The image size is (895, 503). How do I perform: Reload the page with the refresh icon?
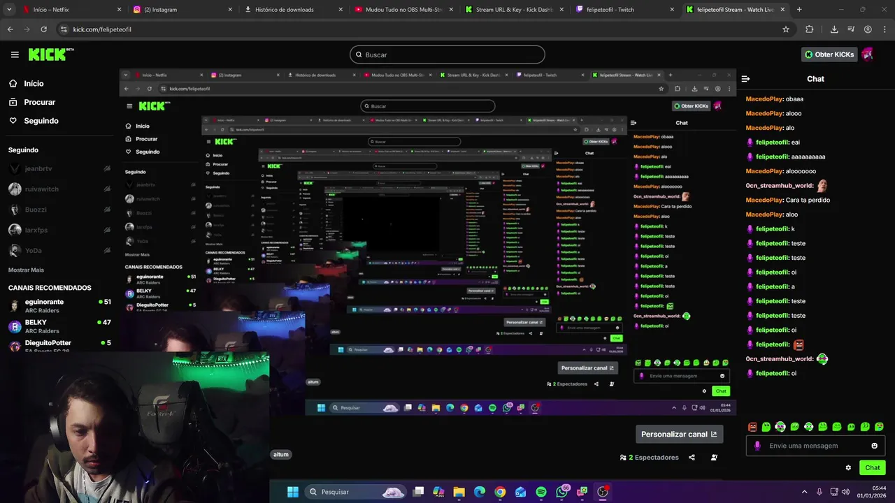(x=43, y=29)
